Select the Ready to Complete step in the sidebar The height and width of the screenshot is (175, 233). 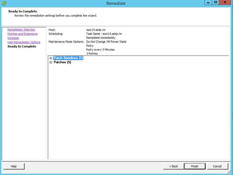(x=22, y=46)
